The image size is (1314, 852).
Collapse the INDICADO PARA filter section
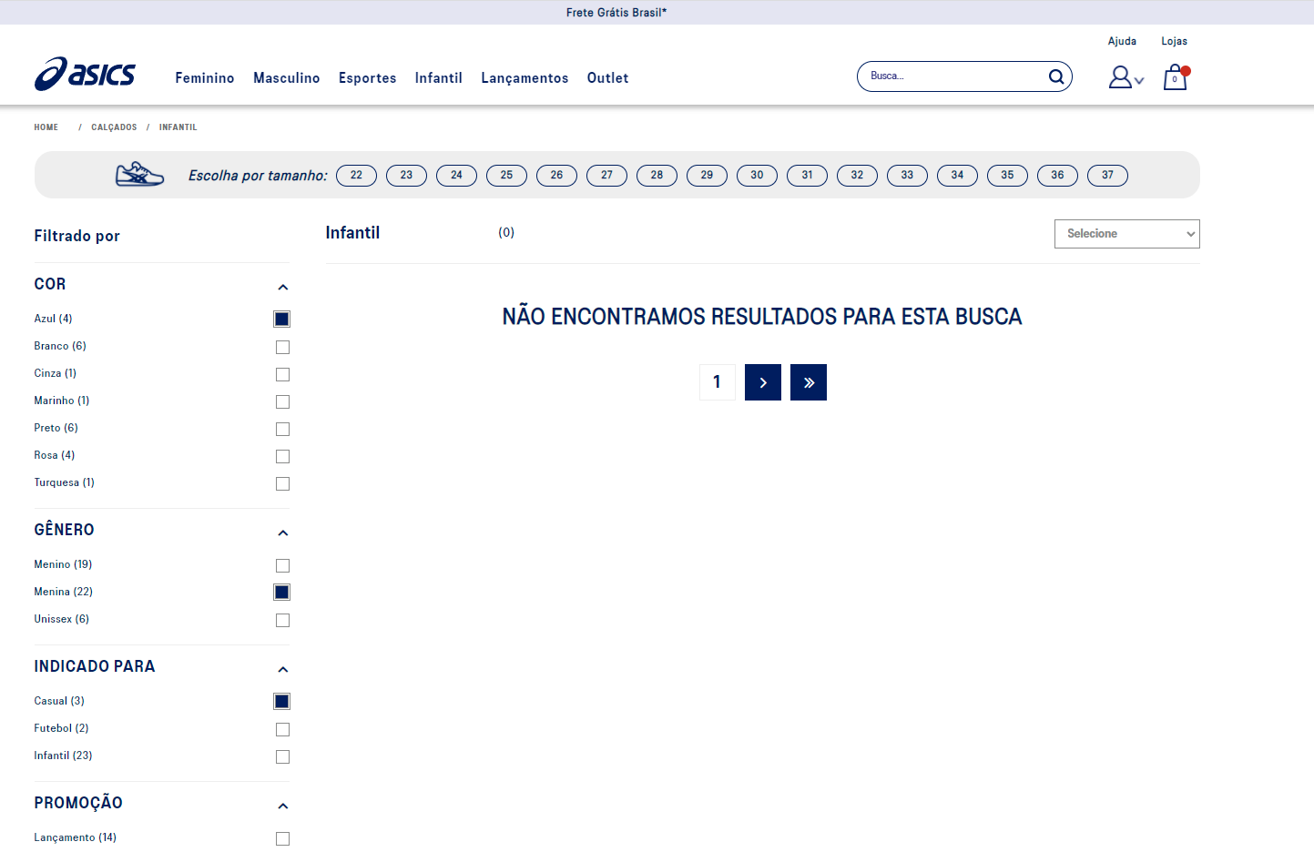283,670
